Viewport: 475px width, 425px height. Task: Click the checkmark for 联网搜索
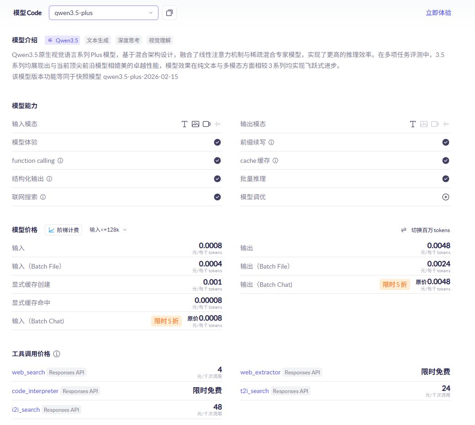point(217,197)
